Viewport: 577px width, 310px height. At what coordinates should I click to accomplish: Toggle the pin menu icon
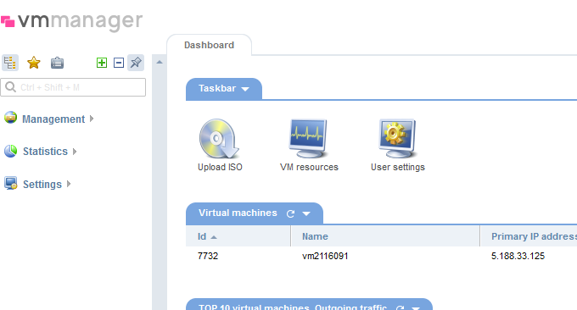pyautogui.click(x=136, y=63)
